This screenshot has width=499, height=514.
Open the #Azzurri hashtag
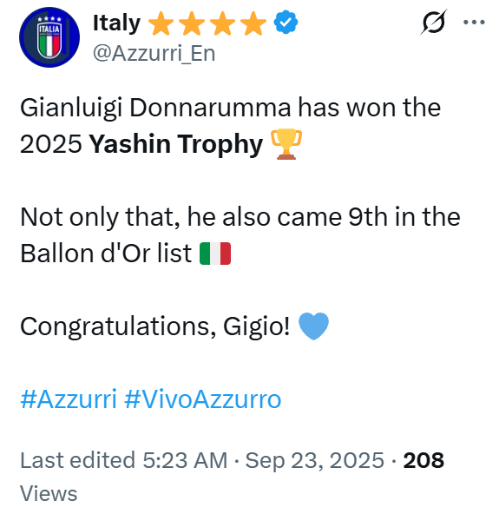click(x=69, y=399)
